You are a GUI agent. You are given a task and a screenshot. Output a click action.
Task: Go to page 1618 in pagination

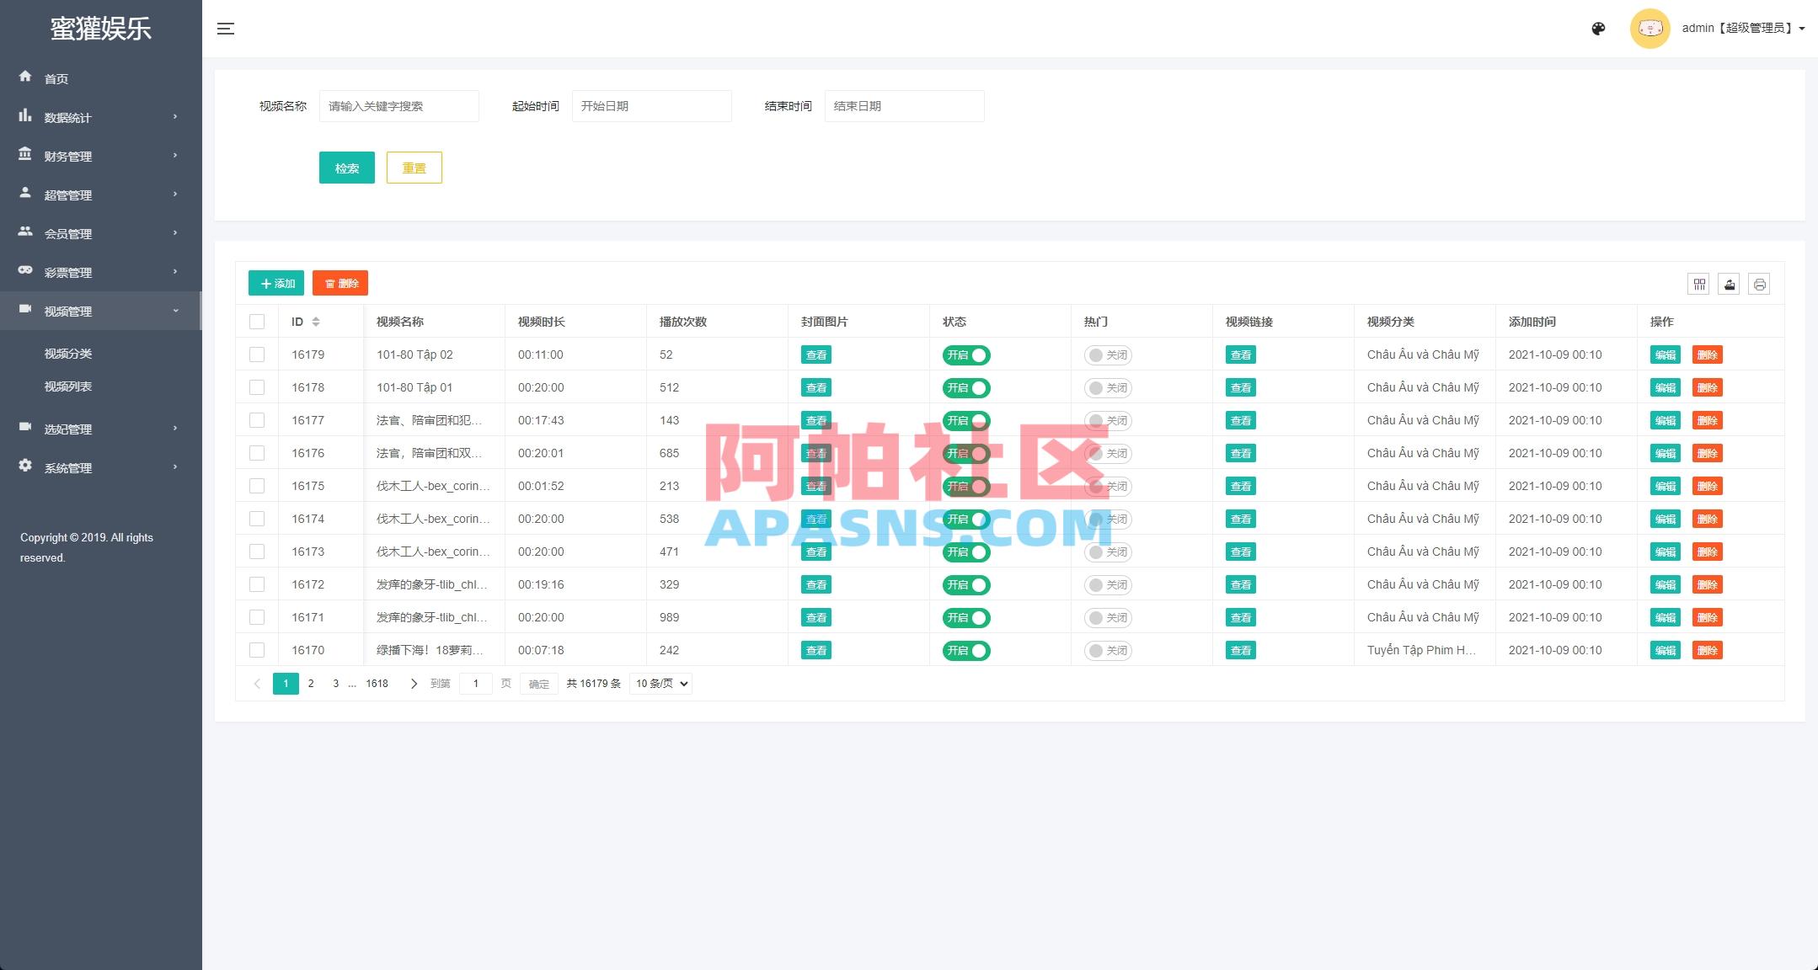coord(377,683)
